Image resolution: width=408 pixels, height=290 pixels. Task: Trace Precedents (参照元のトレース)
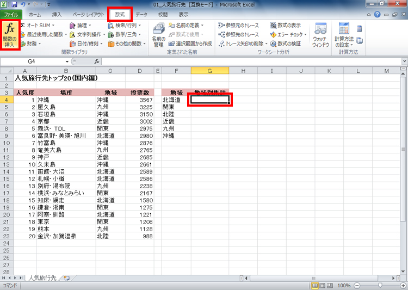(x=239, y=25)
